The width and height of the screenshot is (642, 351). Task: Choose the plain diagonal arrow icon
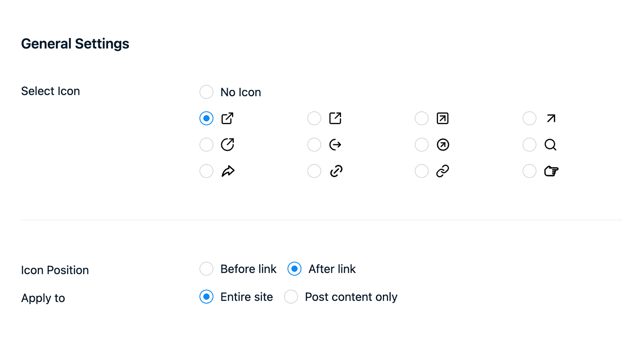(529, 118)
